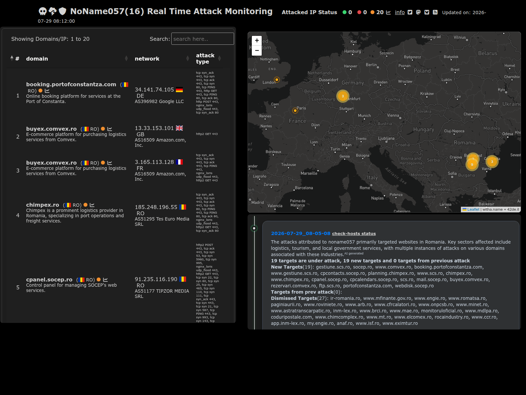Open buyex.comvex.ro link in the 13.33.153.101 row
This screenshot has height=395, width=526.
click(51, 129)
